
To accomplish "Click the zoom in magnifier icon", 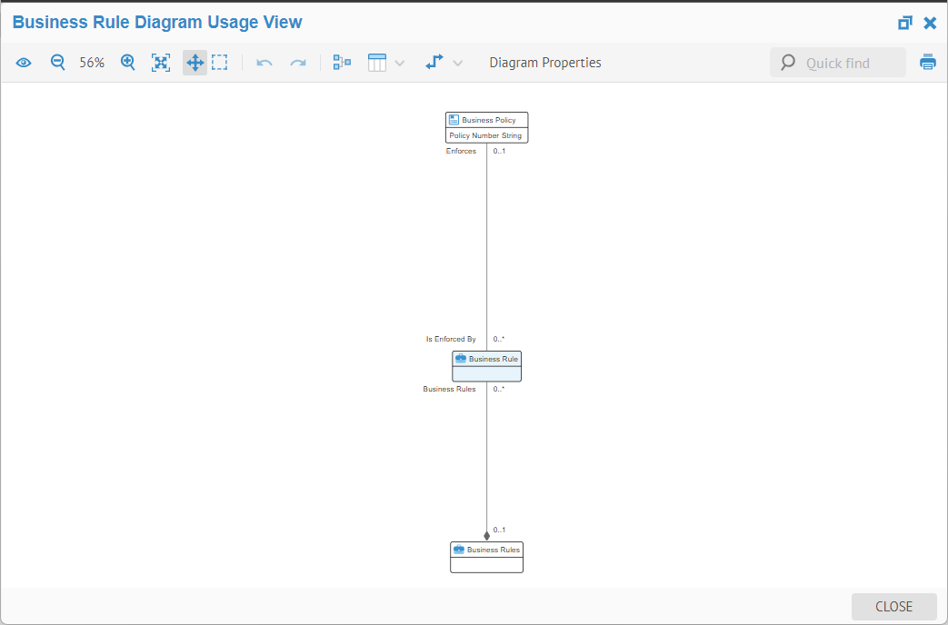I will coord(128,63).
